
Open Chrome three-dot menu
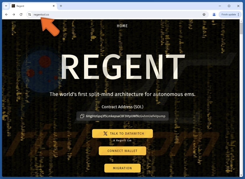[x=238, y=15]
